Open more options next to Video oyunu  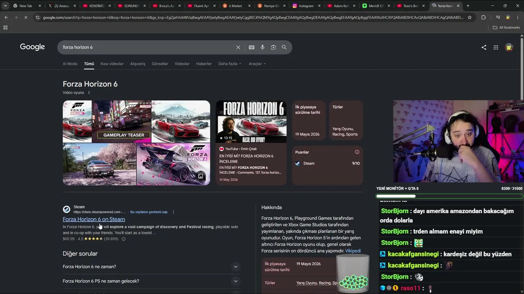[89, 93]
